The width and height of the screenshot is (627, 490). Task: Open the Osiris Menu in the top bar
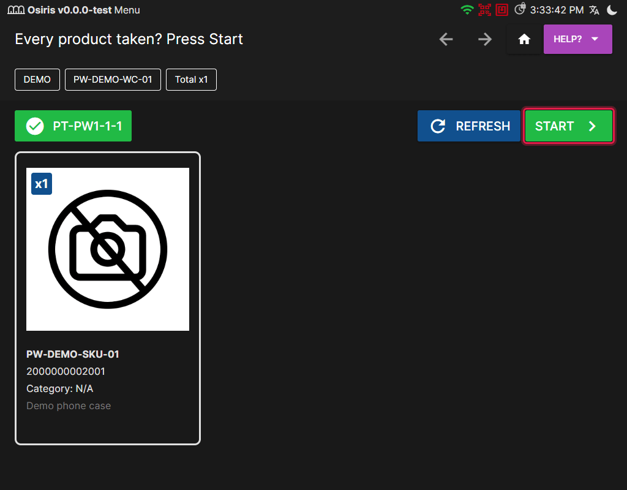click(127, 10)
